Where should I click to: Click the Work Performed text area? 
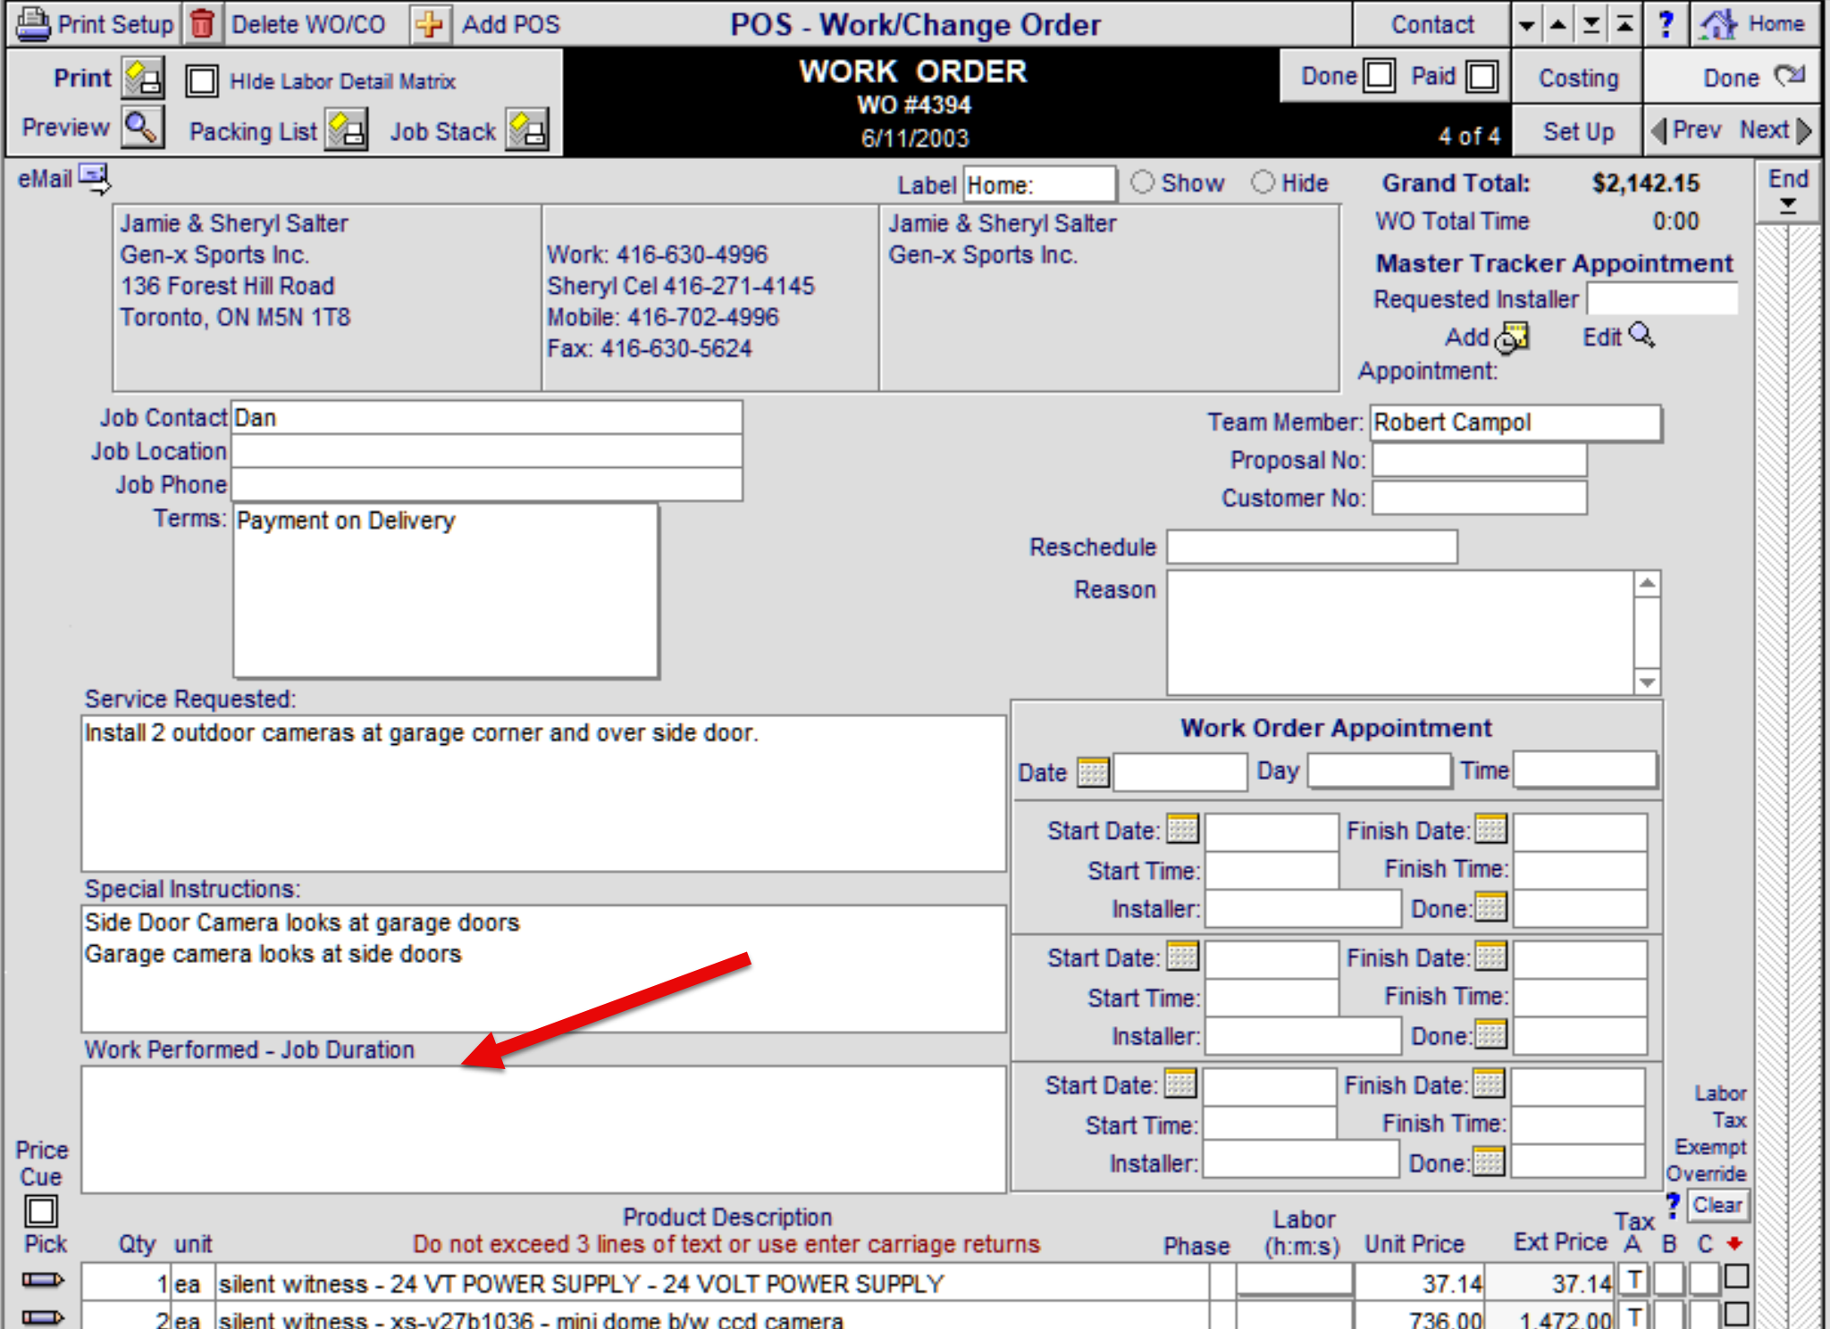pos(543,1129)
